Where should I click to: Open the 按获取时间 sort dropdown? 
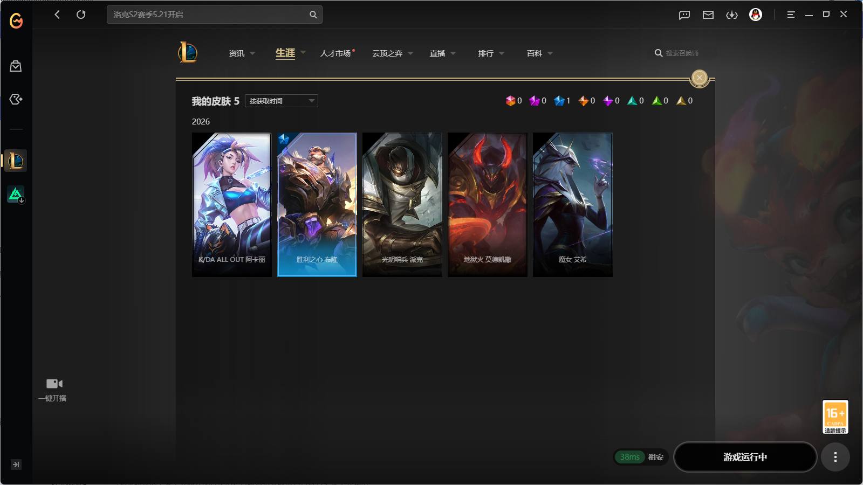pyautogui.click(x=282, y=101)
